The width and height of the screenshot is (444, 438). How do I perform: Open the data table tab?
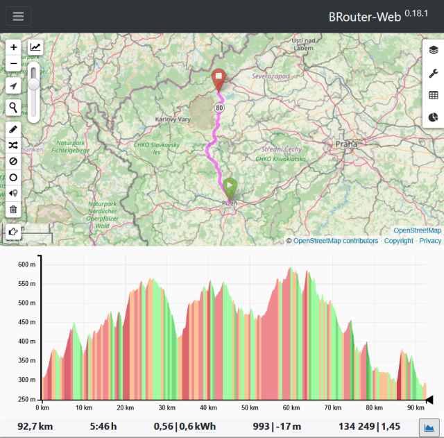(x=433, y=95)
